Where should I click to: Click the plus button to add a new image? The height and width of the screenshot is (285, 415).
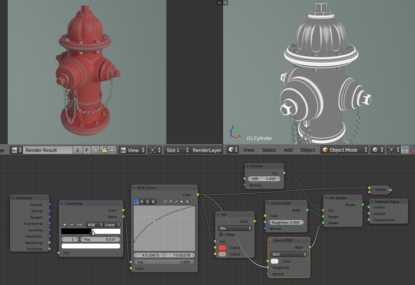coord(95,150)
